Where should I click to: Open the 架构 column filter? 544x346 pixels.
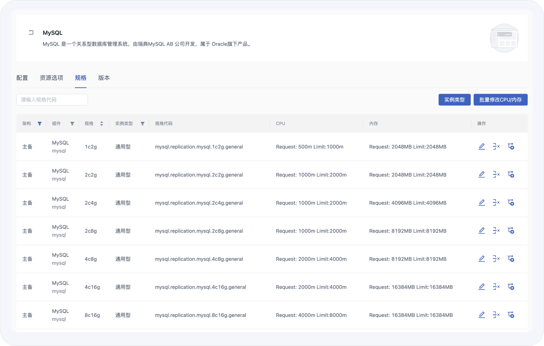tap(40, 124)
